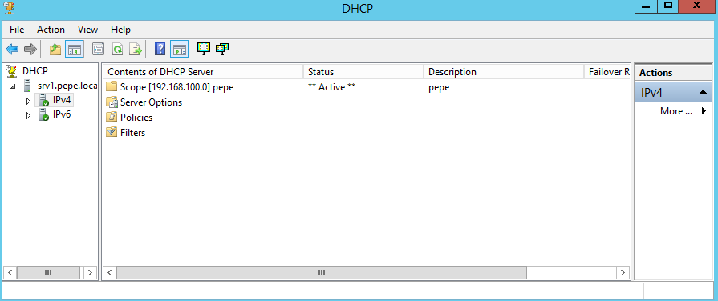The height and width of the screenshot is (301, 718).
Task: Click the Filters funnel folder icon
Action: pos(112,132)
